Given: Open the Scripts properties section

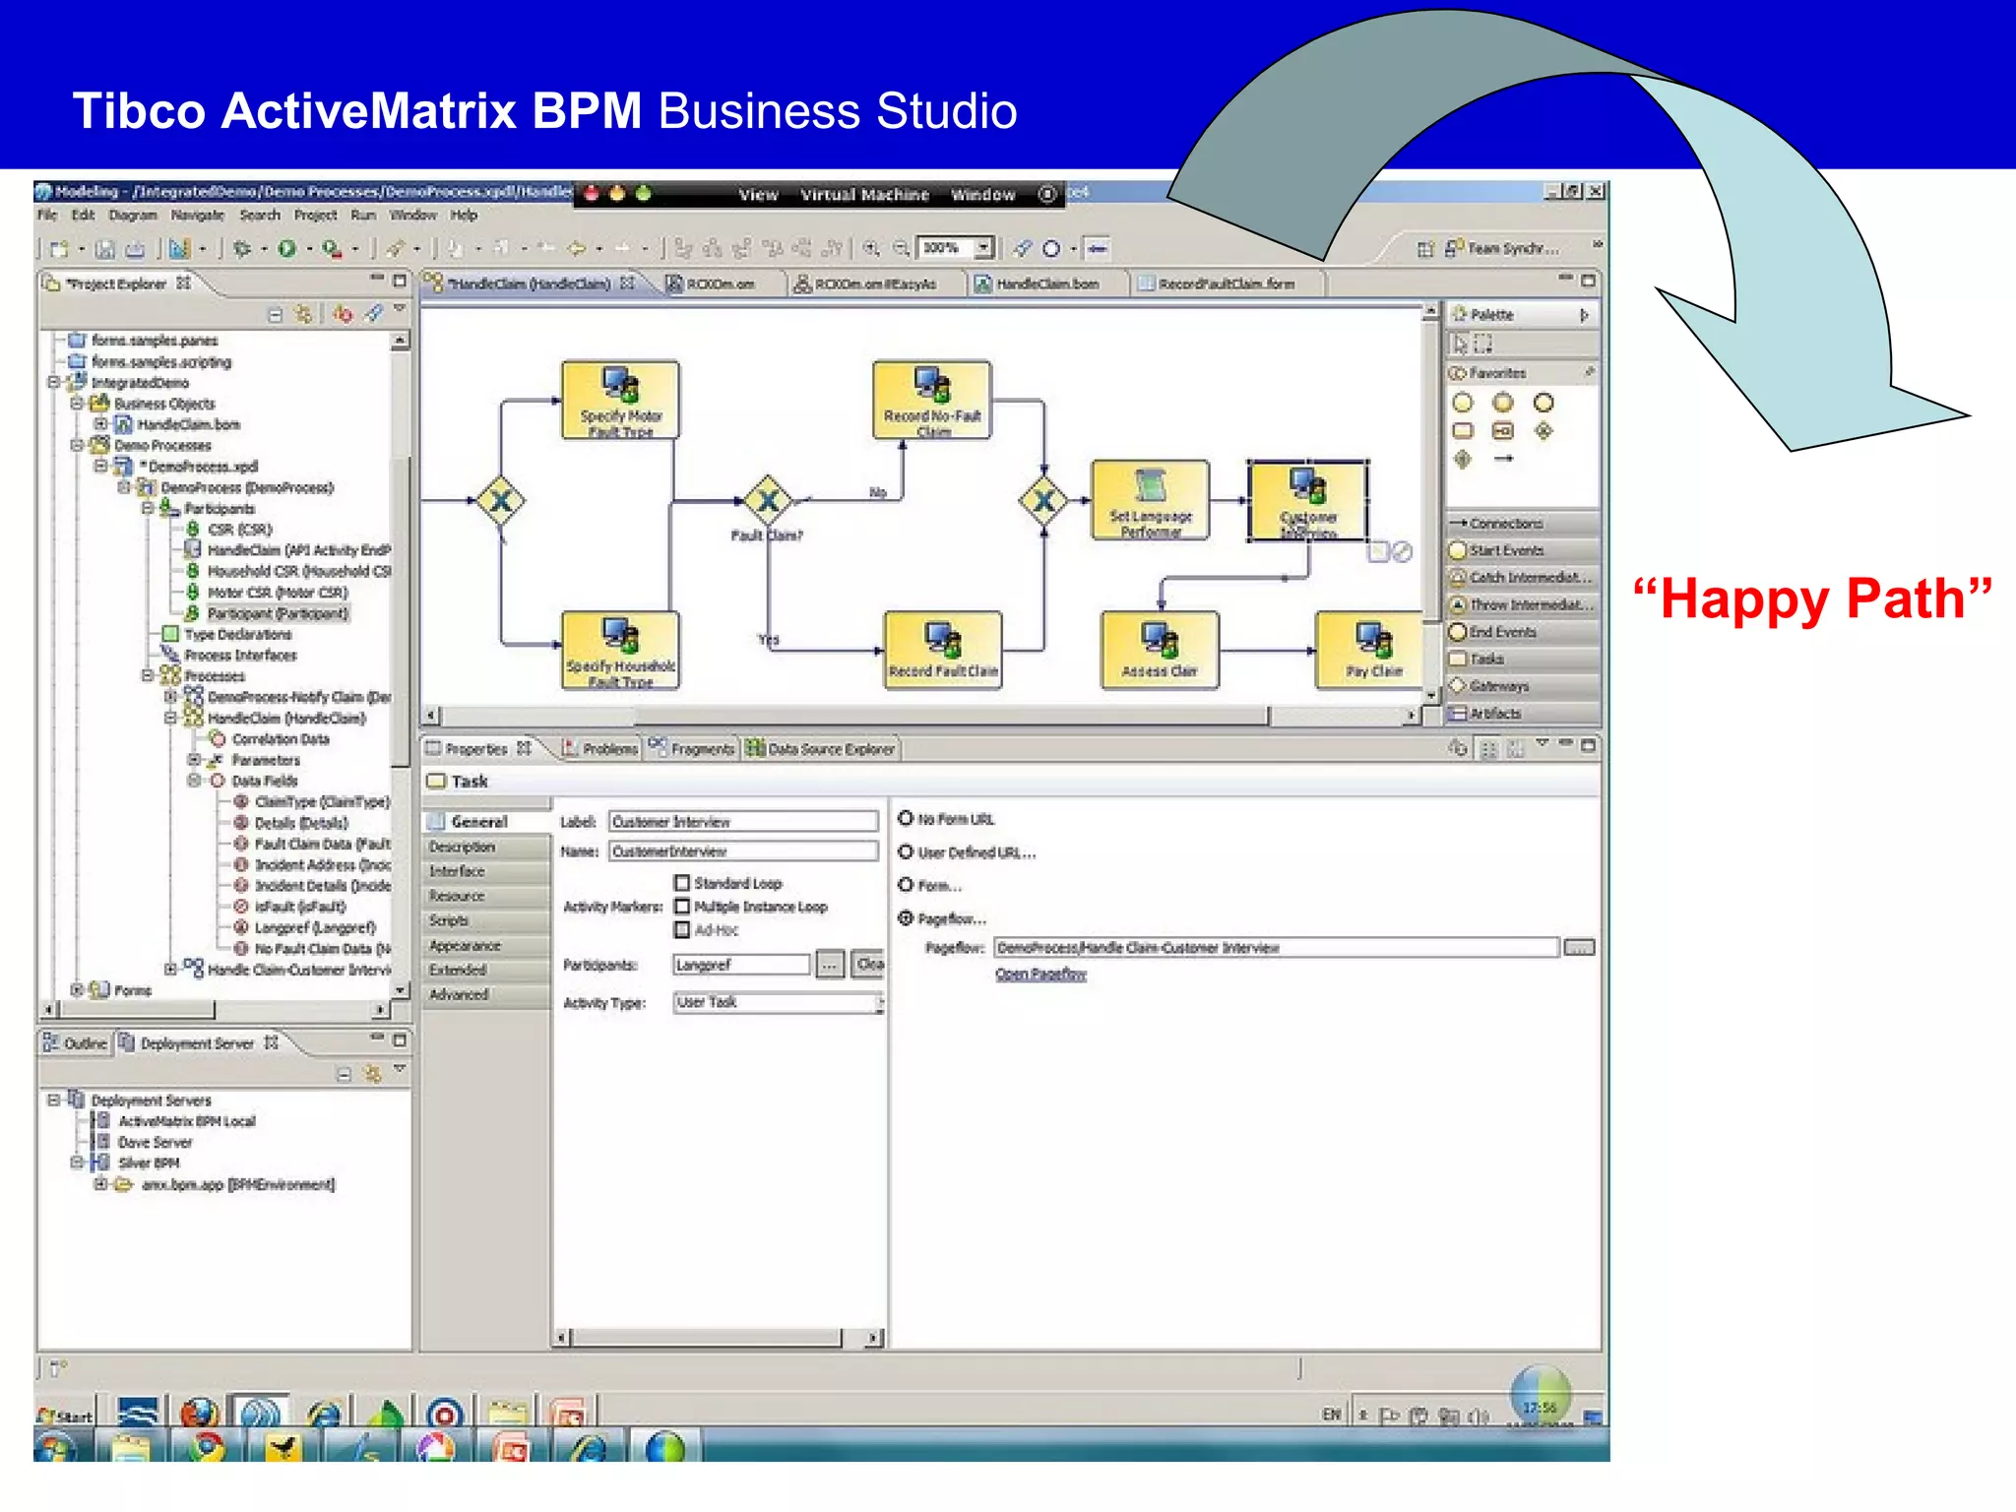Looking at the screenshot, I should click(x=486, y=920).
